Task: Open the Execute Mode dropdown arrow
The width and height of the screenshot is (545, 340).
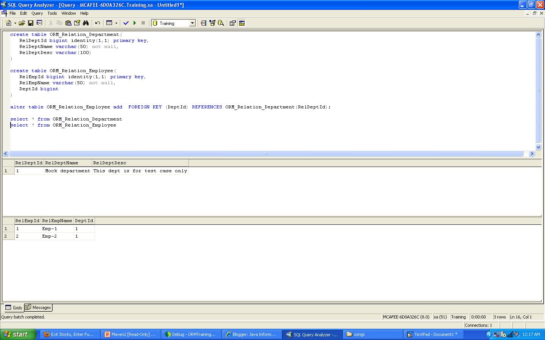Action: [x=116, y=23]
